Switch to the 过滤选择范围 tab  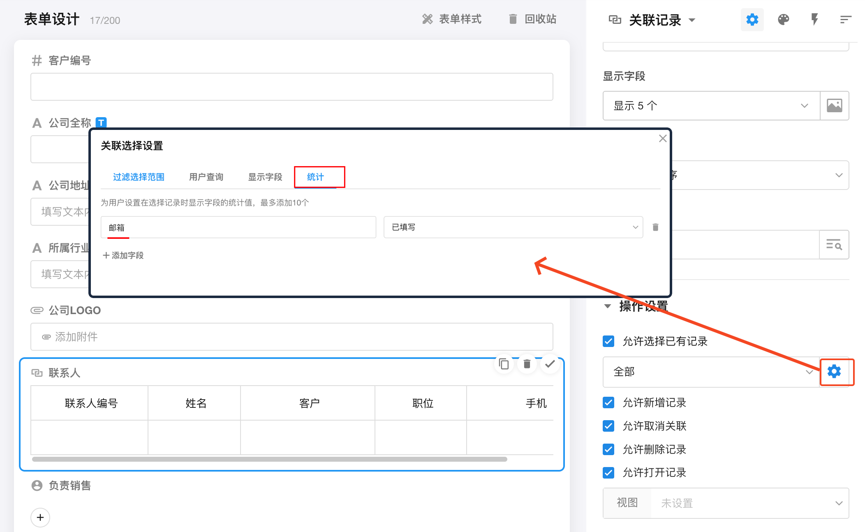tap(139, 177)
